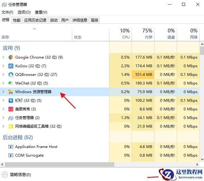Click the 简略信息 collapse arrow icon
The width and height of the screenshot is (204, 181).
5,175
